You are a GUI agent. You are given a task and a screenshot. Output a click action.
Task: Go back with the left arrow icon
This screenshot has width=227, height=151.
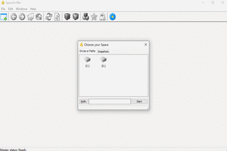coord(14,17)
